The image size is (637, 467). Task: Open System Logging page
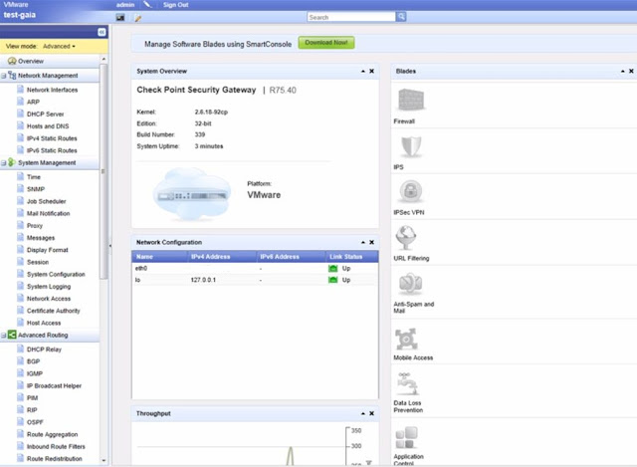[49, 287]
